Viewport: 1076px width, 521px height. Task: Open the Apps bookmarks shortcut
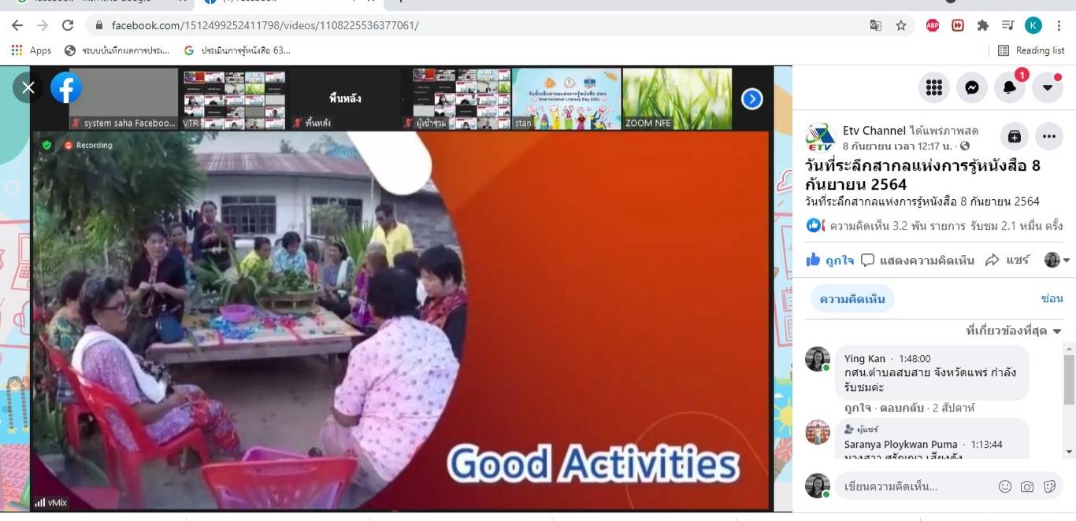pos(32,50)
